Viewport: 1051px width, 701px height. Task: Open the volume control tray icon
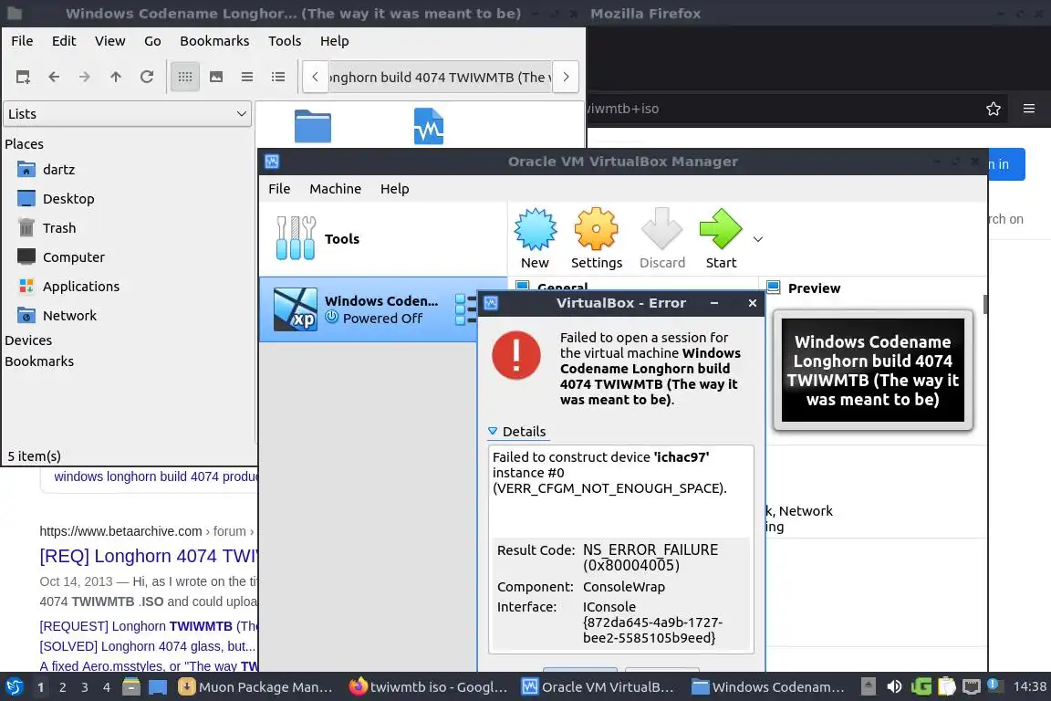tap(894, 686)
